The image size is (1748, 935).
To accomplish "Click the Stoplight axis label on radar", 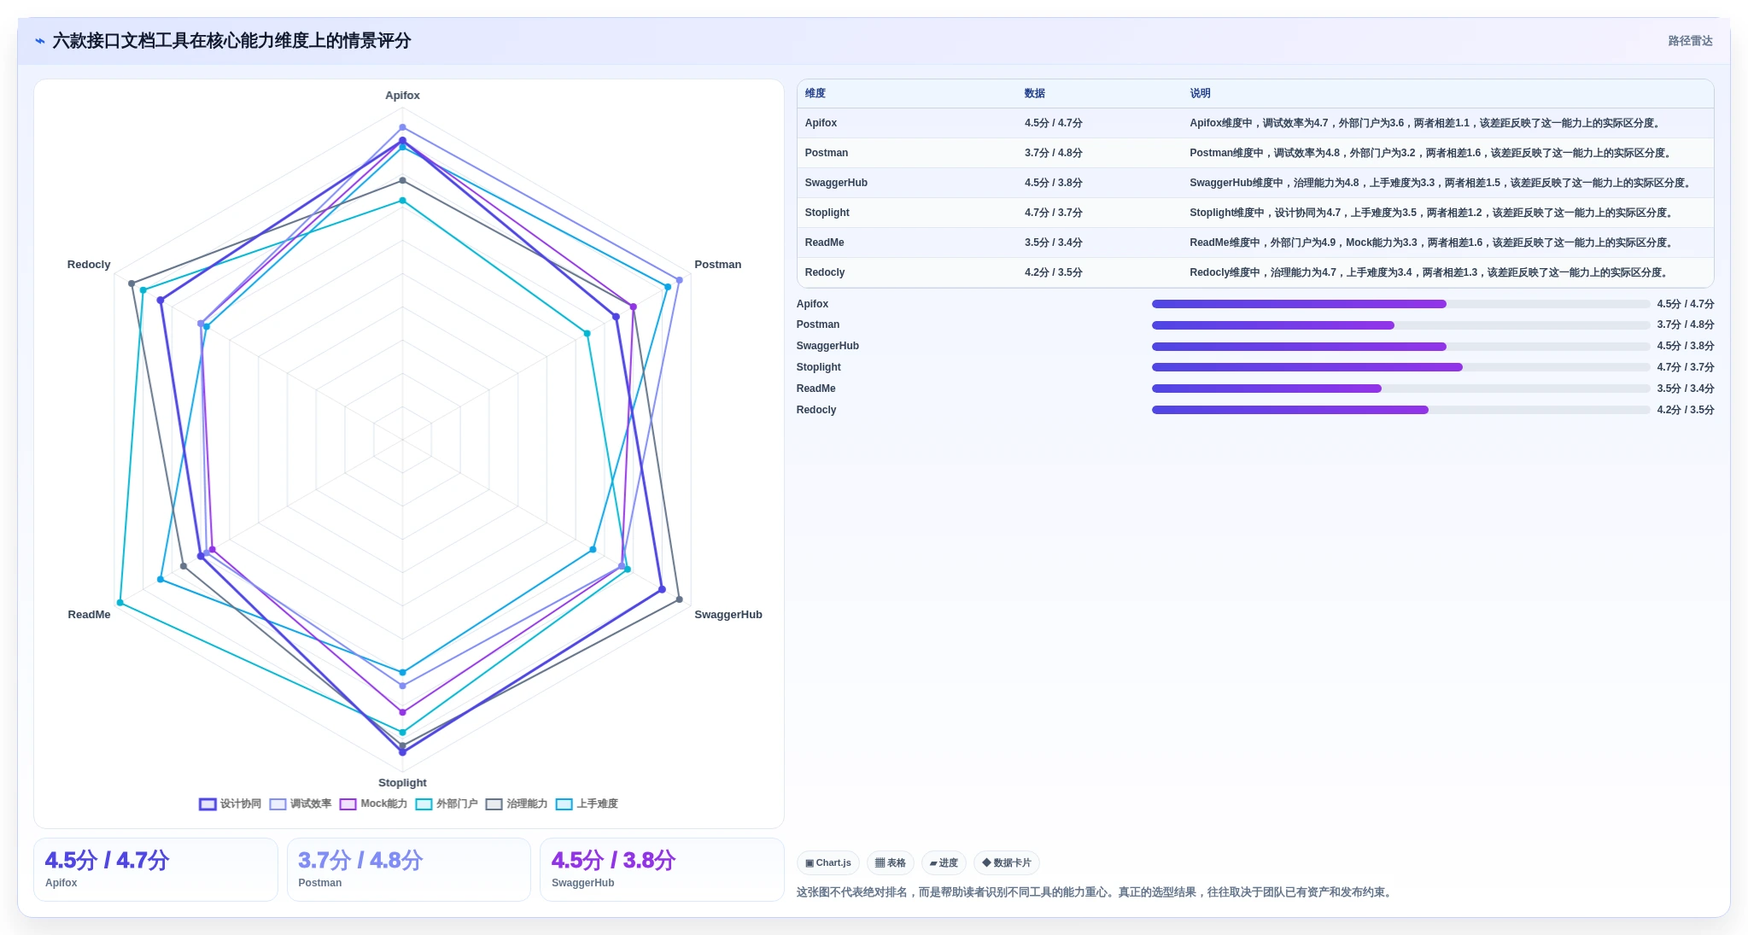I will (x=402, y=783).
